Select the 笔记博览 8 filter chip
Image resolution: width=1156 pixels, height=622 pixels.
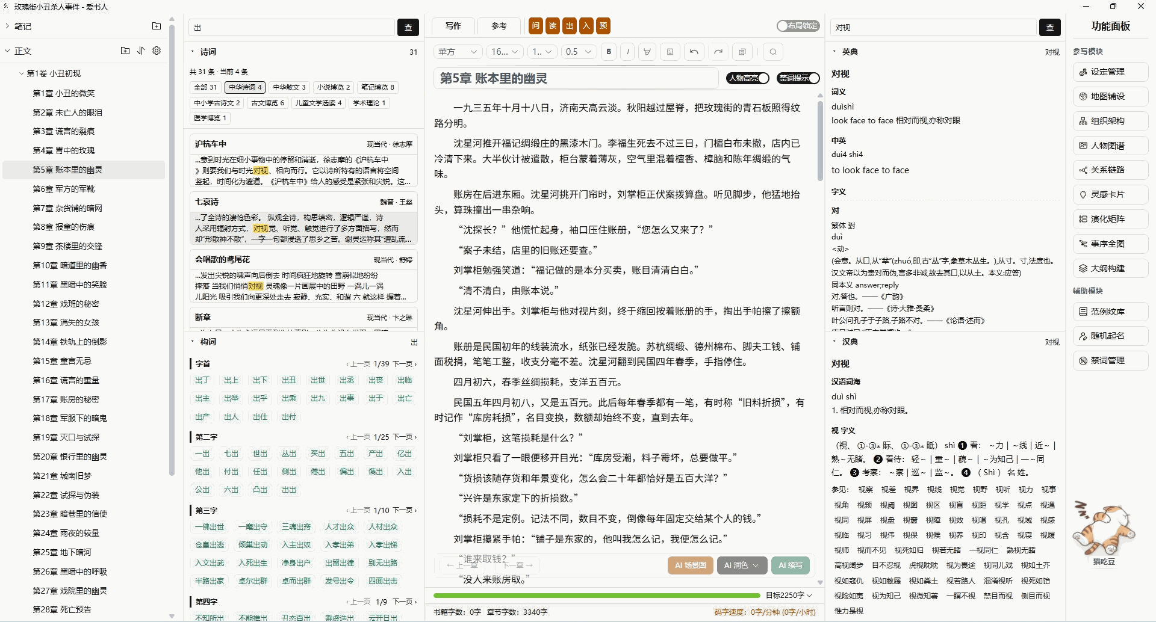378,87
